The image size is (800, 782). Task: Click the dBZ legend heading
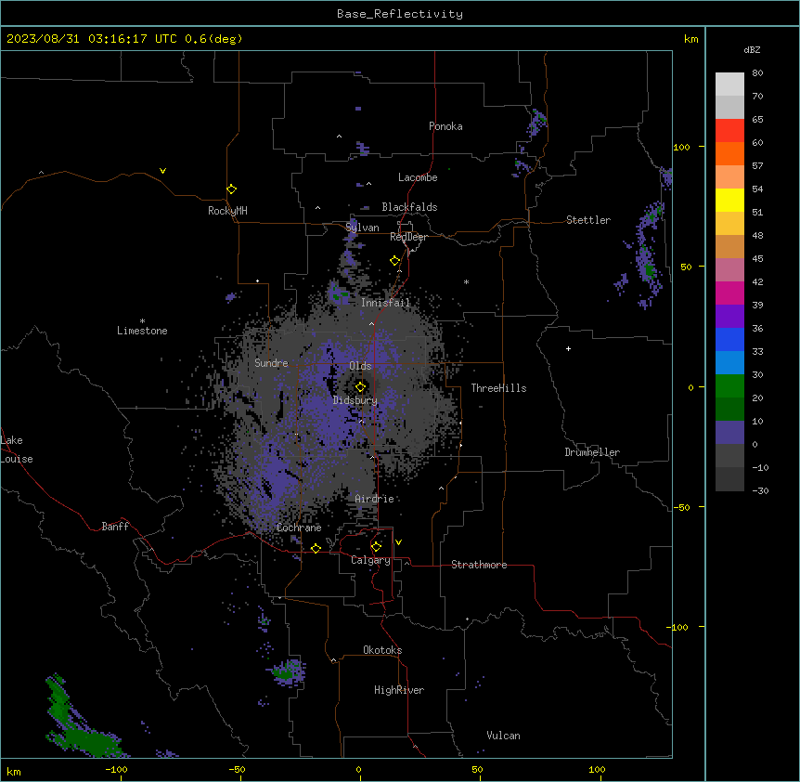(752, 49)
